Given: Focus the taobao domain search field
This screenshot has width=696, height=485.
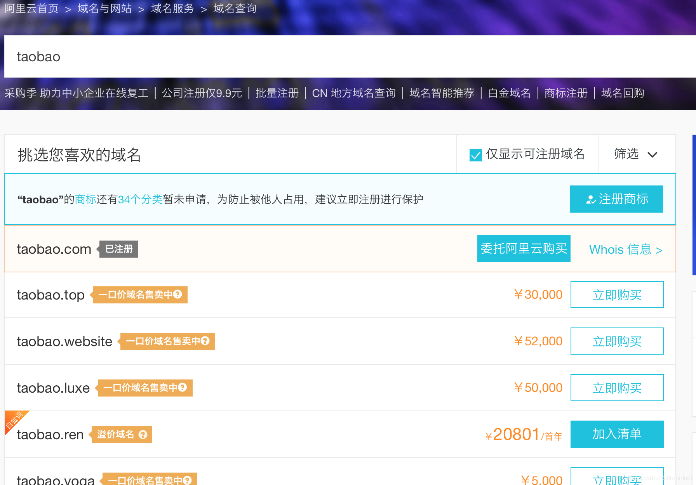Looking at the screenshot, I should click(350, 57).
